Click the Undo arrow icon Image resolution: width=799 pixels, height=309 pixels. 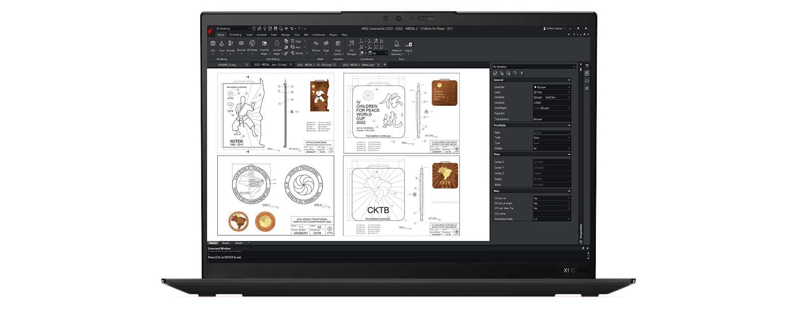pyautogui.click(x=291, y=29)
